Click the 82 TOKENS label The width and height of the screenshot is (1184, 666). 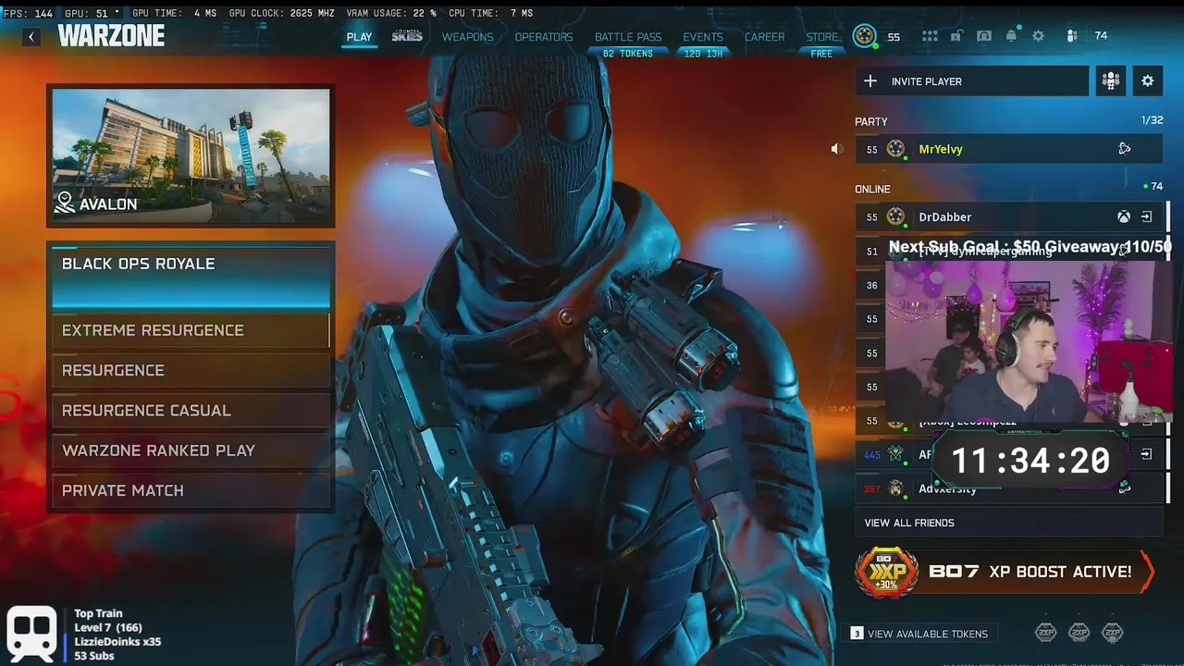point(628,54)
